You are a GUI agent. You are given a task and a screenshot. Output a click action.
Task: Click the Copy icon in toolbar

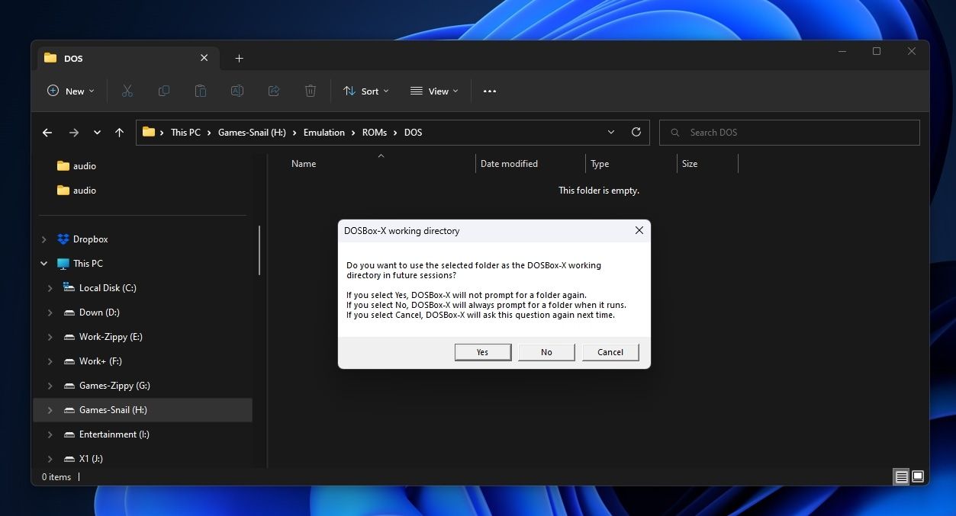164,91
